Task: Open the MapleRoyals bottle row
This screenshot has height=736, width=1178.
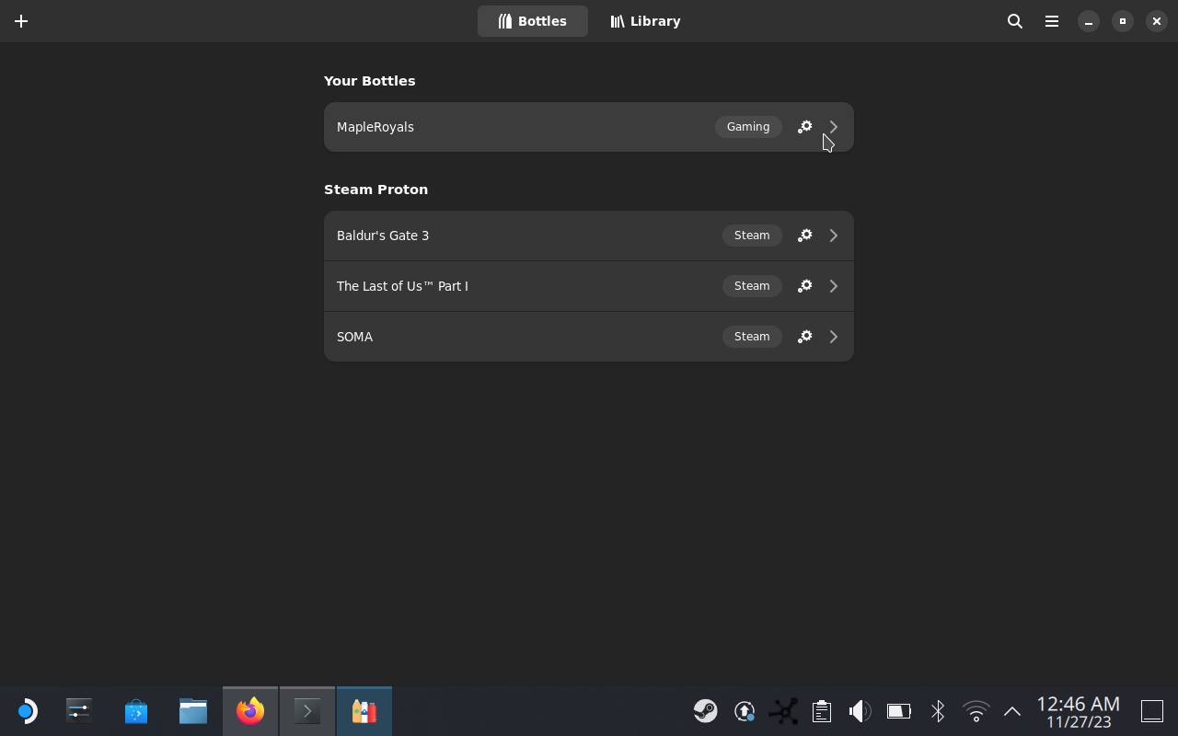Action: (x=589, y=127)
